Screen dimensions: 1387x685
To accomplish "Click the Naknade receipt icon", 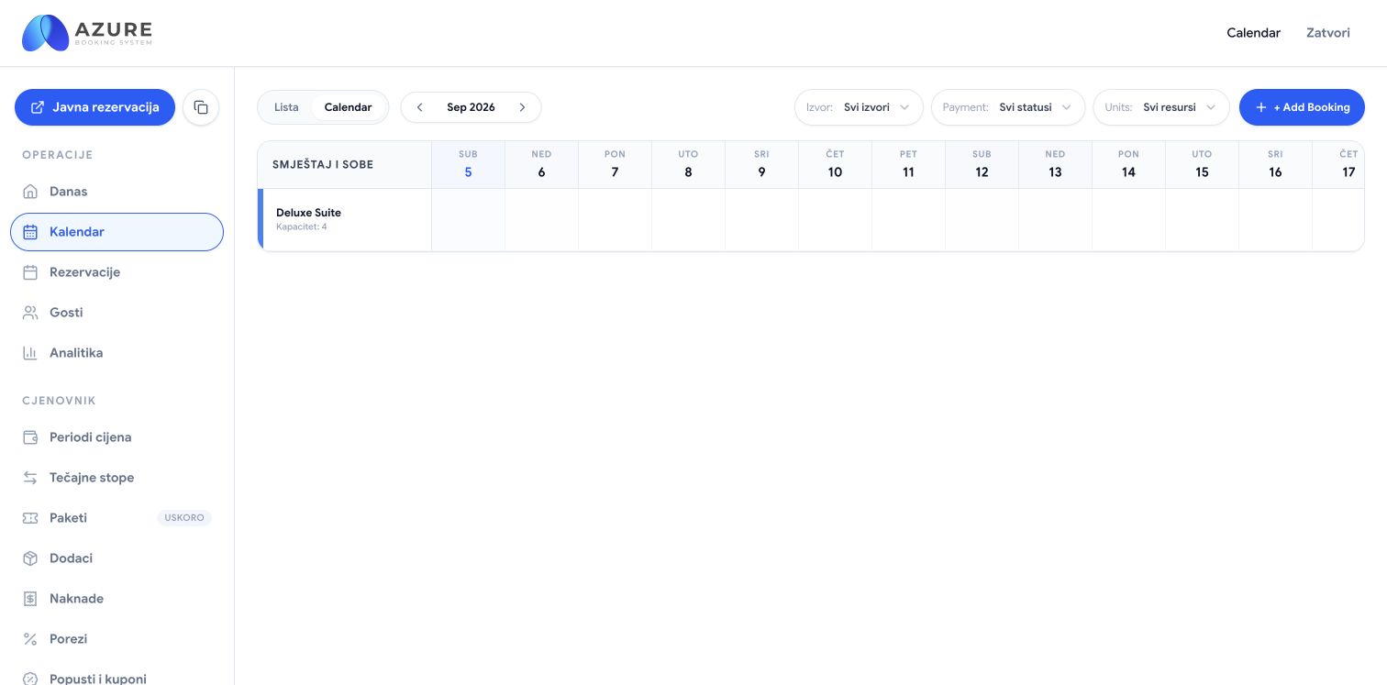I will coord(30,599).
